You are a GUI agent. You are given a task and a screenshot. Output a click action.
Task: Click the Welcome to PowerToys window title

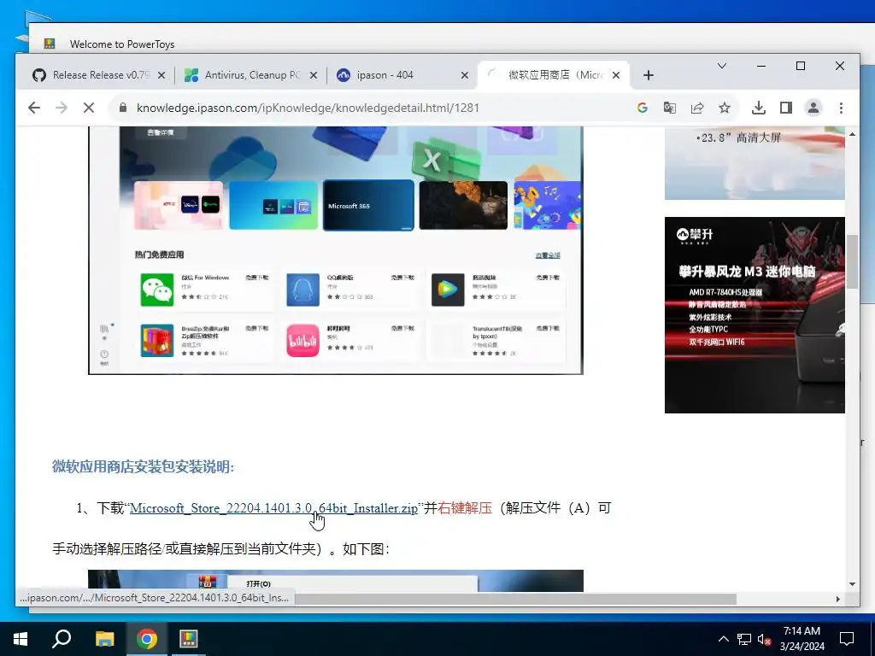click(x=122, y=44)
